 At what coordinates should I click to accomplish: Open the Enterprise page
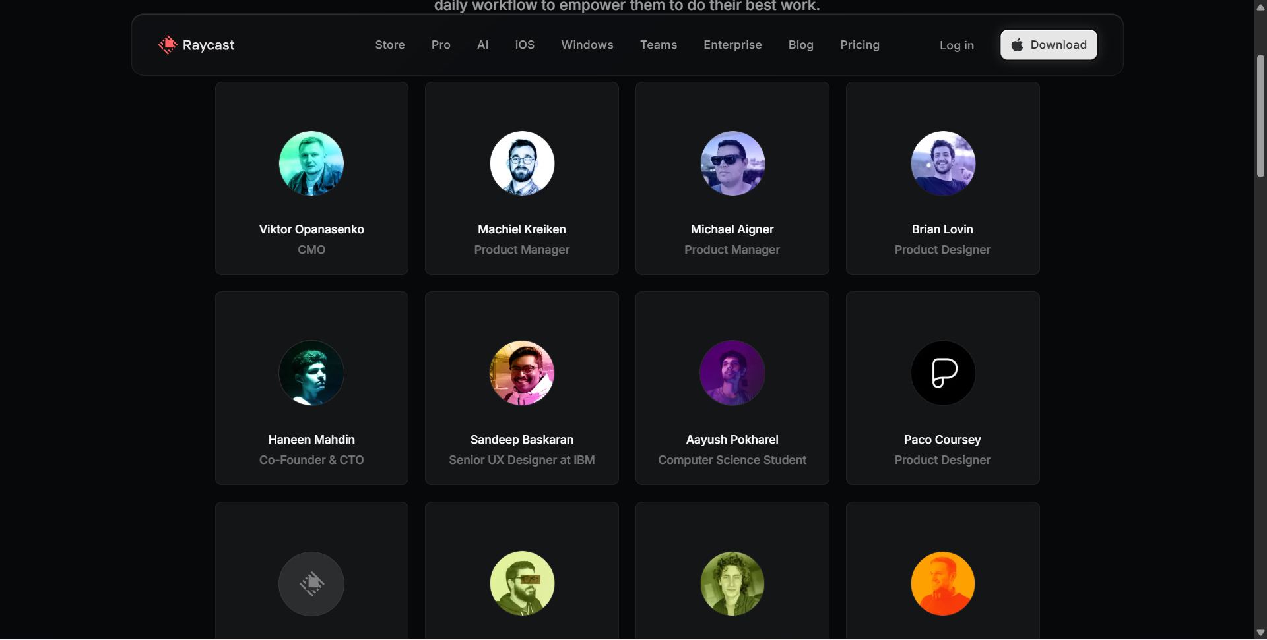[x=732, y=45]
